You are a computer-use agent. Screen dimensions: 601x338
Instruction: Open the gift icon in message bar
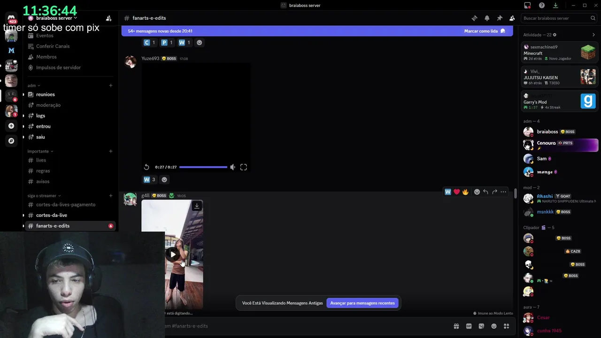(456, 326)
